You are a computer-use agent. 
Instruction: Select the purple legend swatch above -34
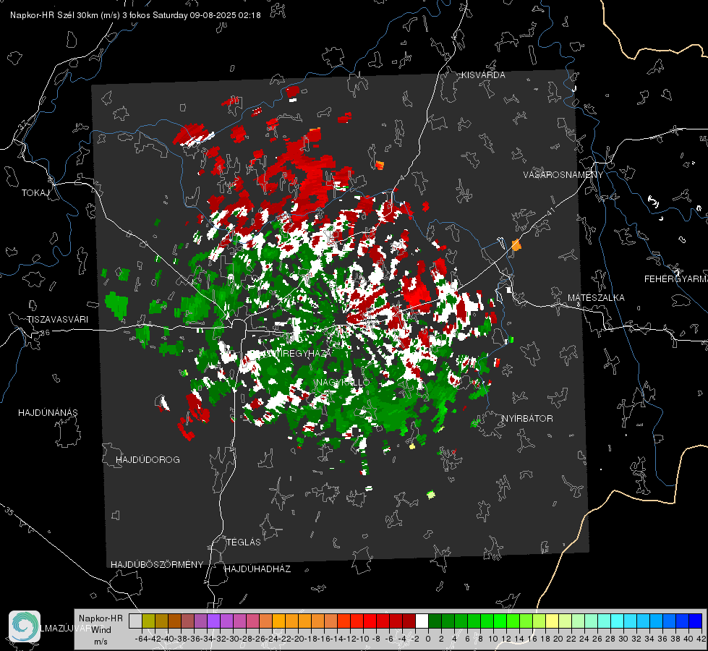pos(213,621)
